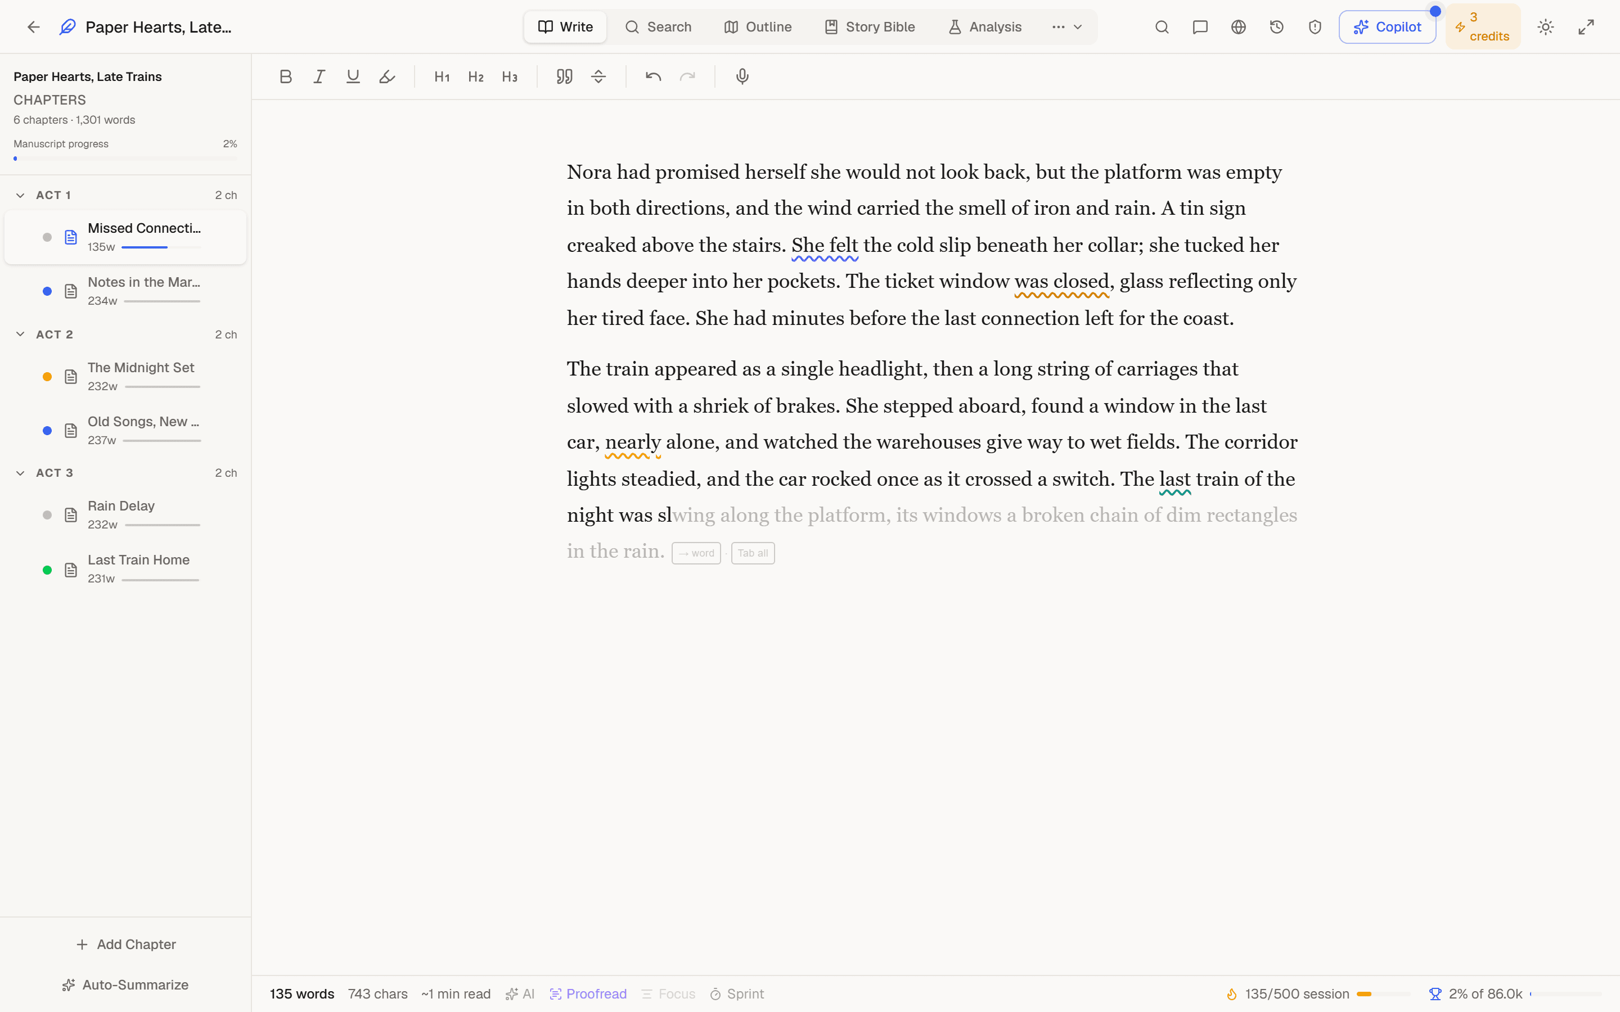This screenshot has height=1012, width=1620.
Task: Apply Heading 1 style
Action: pyautogui.click(x=442, y=76)
